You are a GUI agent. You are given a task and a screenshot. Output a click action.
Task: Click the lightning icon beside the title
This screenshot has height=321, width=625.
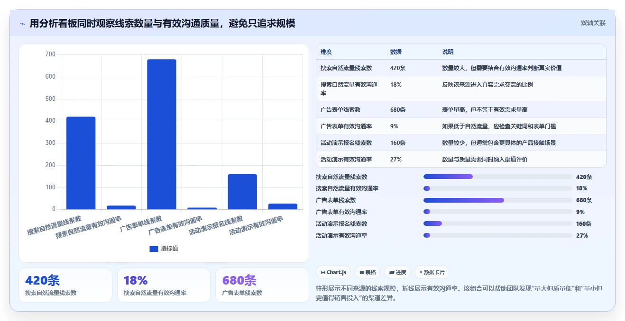(x=22, y=23)
